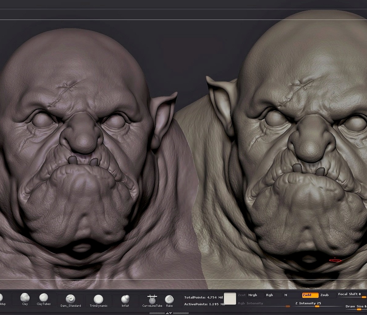Enable the Zcut mode button

pos(242,295)
